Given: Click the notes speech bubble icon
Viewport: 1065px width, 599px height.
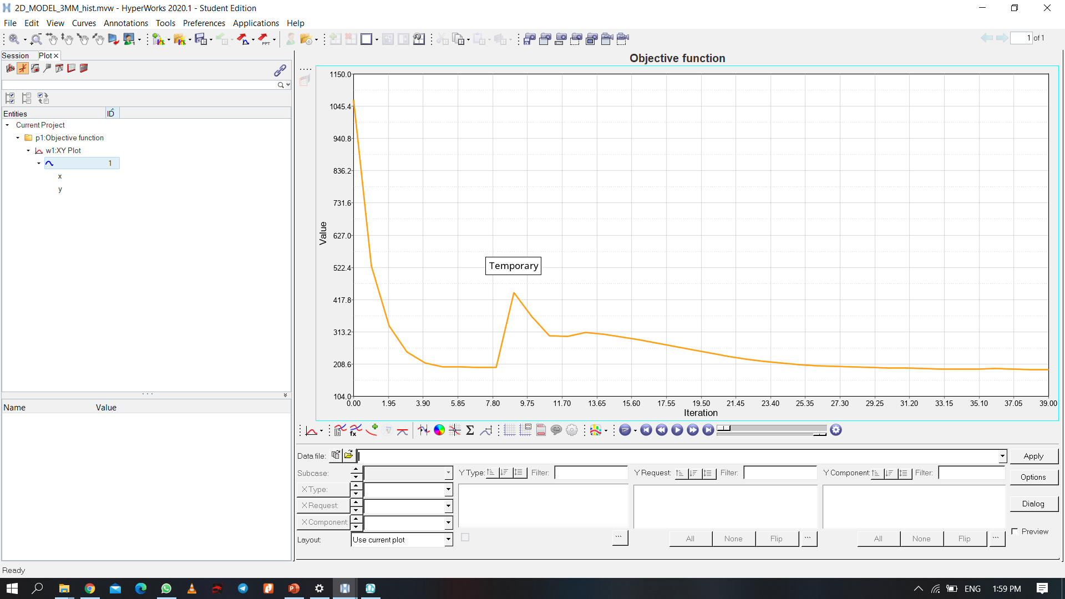Looking at the screenshot, I should tap(556, 430).
